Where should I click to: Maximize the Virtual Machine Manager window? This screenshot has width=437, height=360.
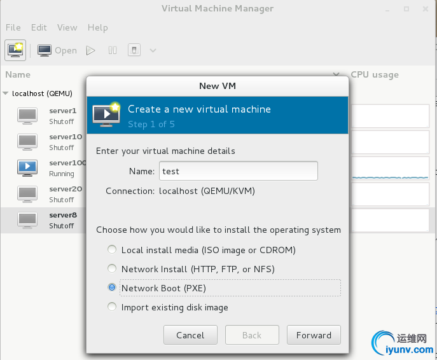point(406,9)
